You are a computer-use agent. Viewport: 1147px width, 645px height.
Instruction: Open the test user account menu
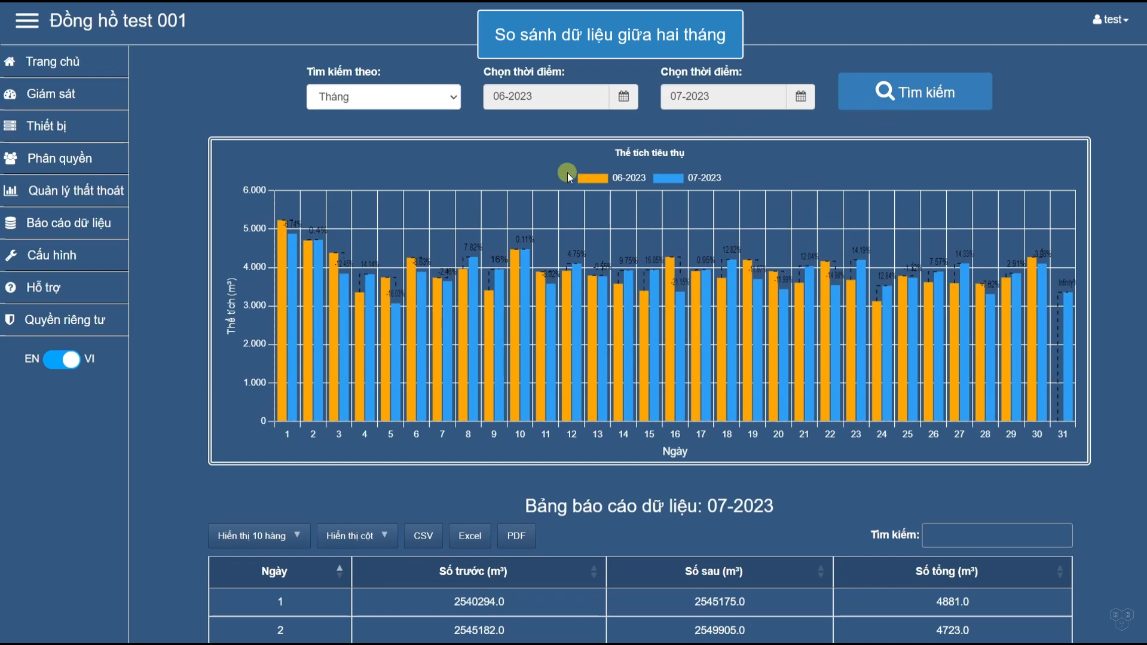(x=1110, y=19)
